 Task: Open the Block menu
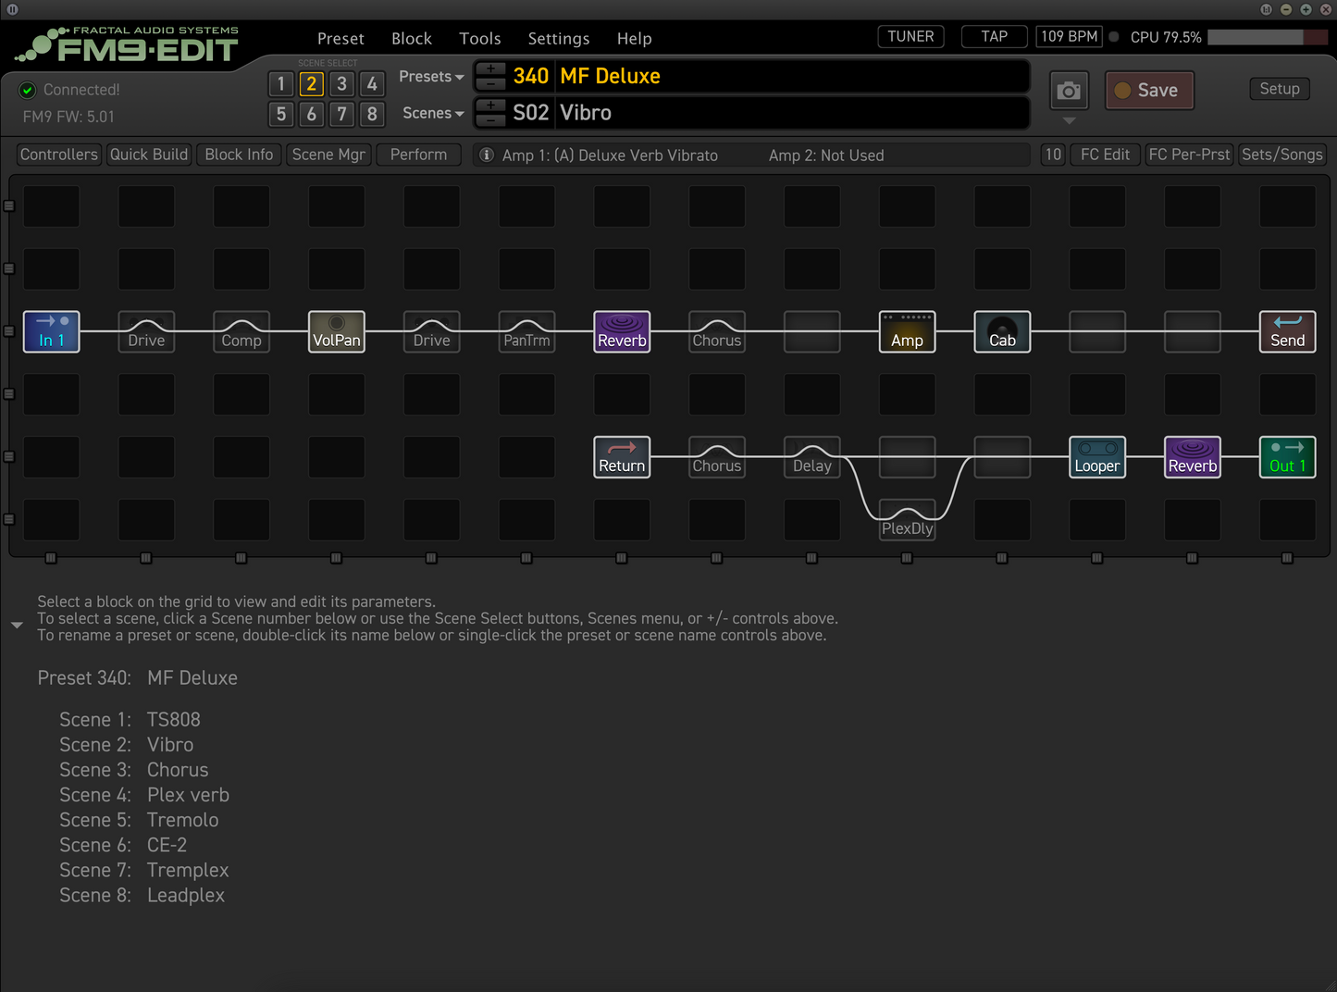tap(412, 39)
